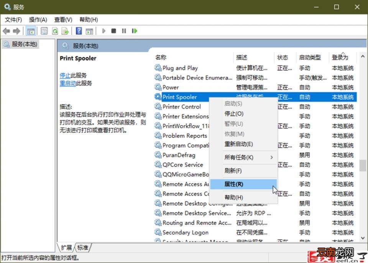This screenshot has height=263, width=368.
Task: Select the Plug and Play service row
Action: click(x=255, y=68)
